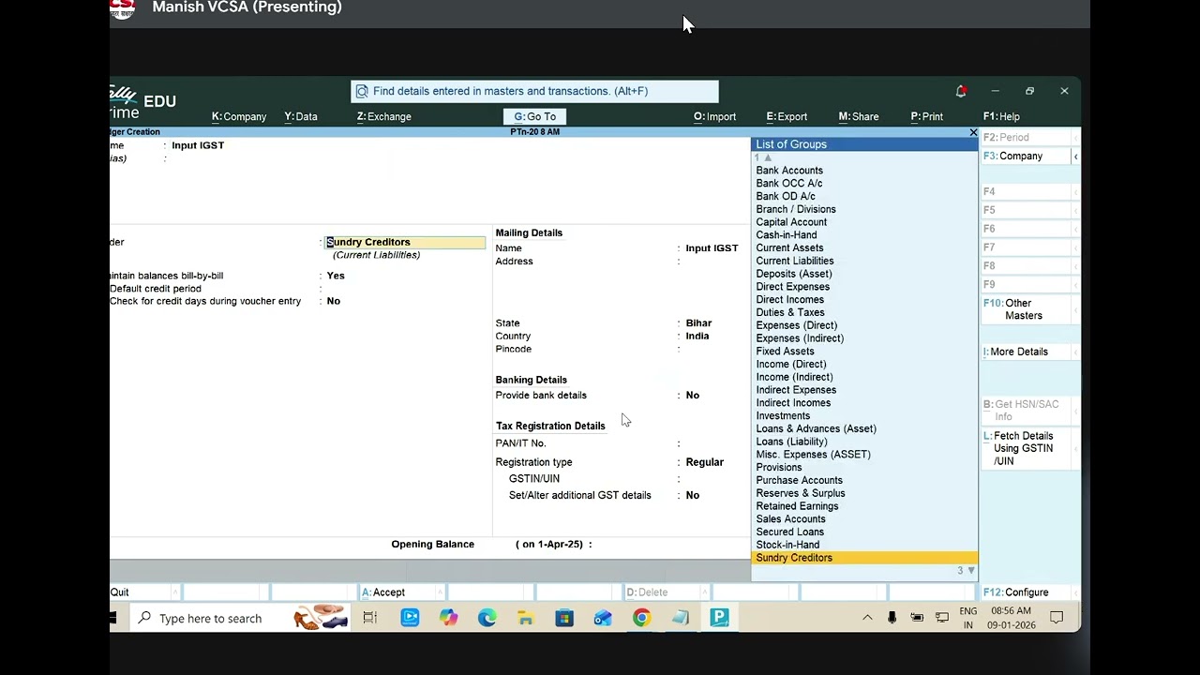Image resolution: width=1200 pixels, height=675 pixels.
Task: Click A: Accept in bottom bar
Action: 399,592
